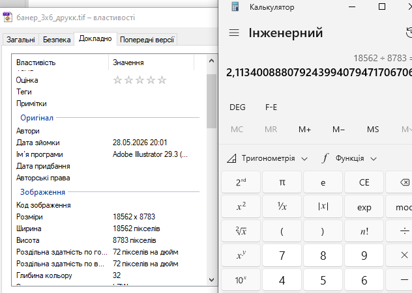The width and height of the screenshot is (412, 293).
Task: Open the Попередні версії tab
Action: click(147, 40)
